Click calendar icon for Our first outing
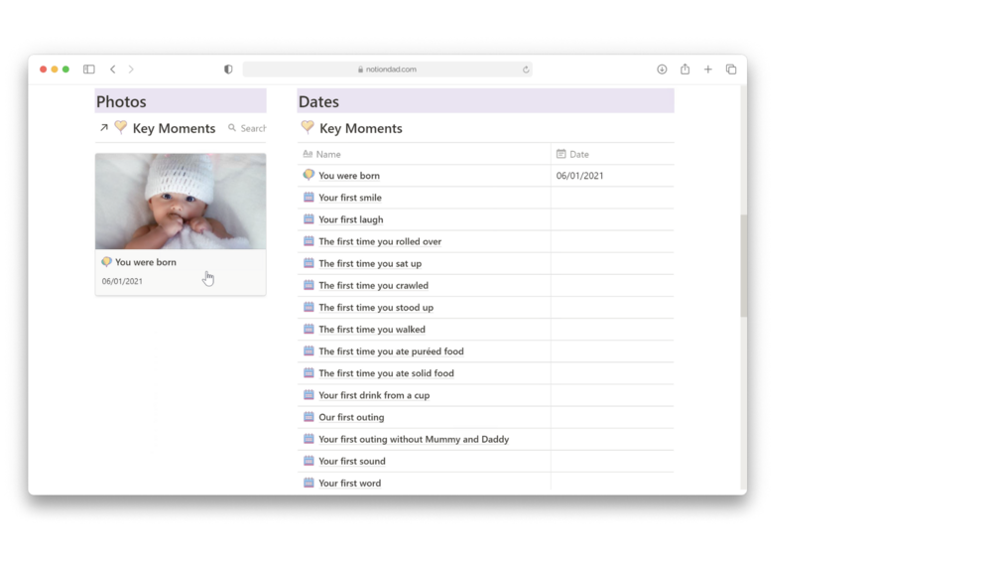Screen dimensions: 997x561 coord(309,417)
